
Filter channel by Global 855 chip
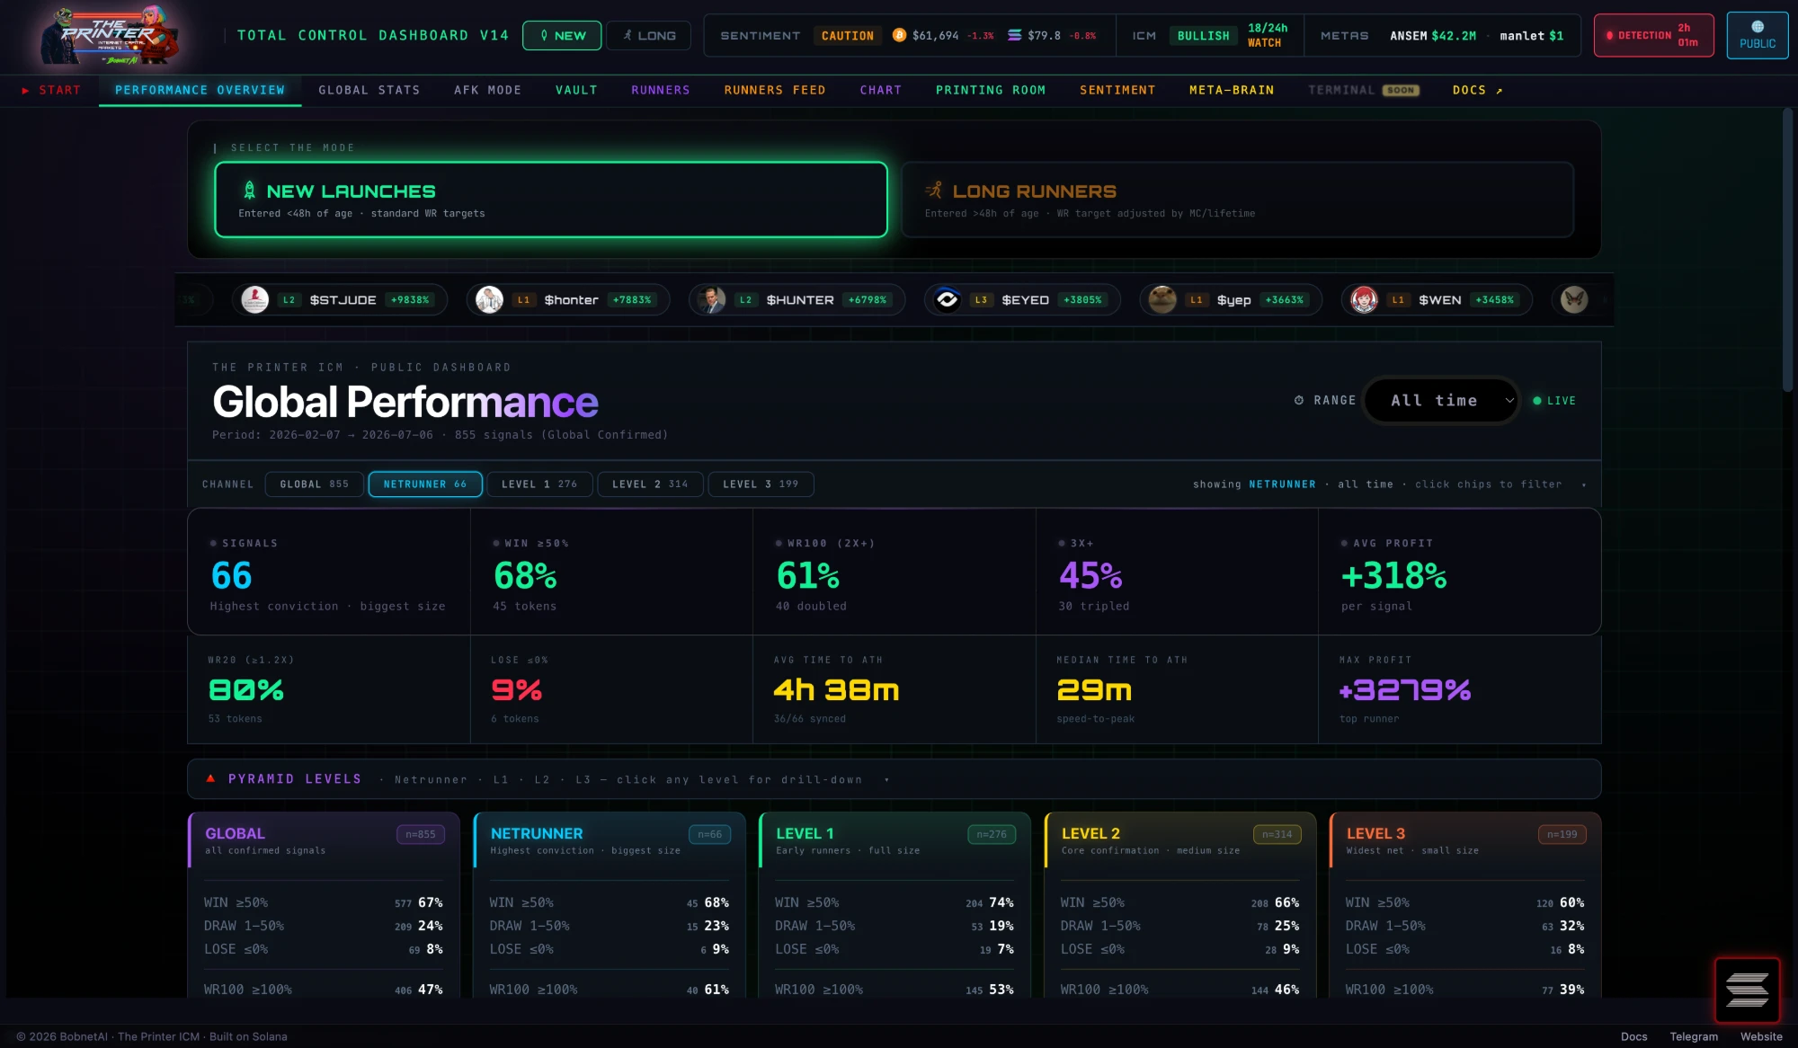point(314,484)
